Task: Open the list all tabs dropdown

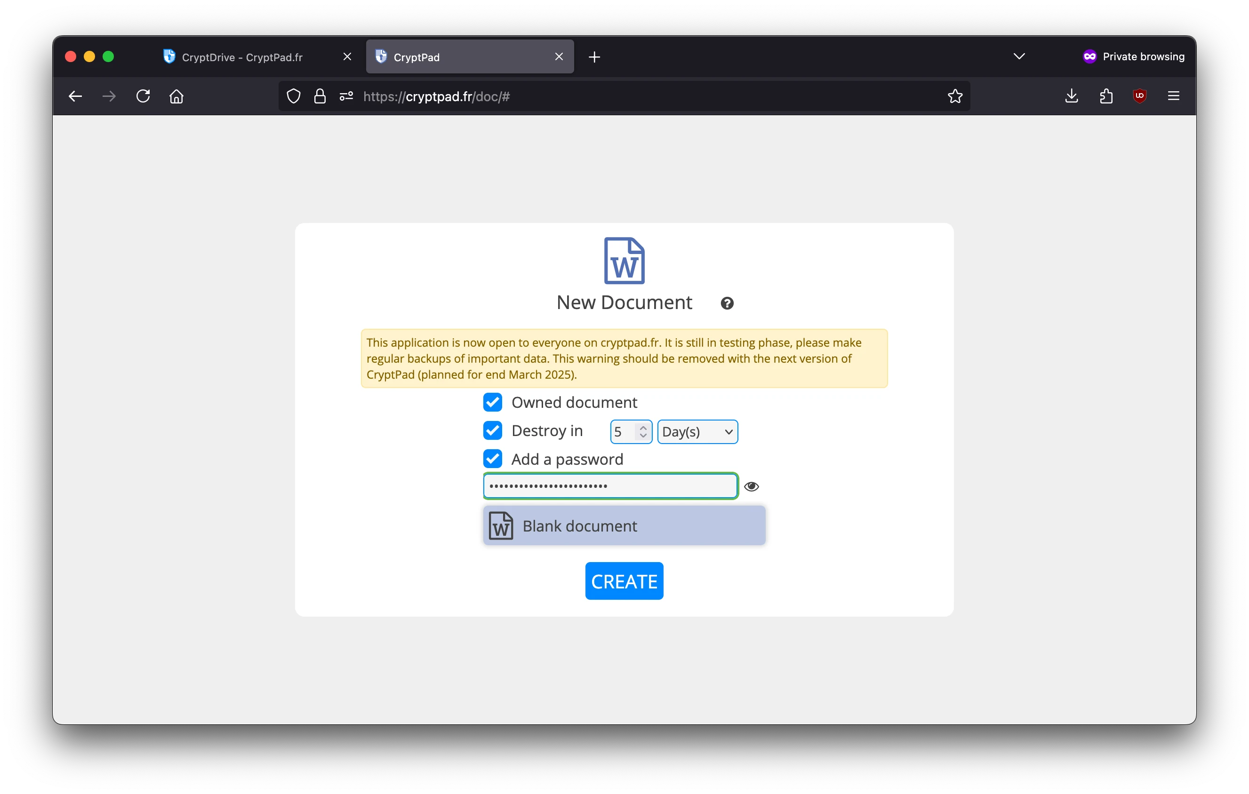Action: 1019,56
